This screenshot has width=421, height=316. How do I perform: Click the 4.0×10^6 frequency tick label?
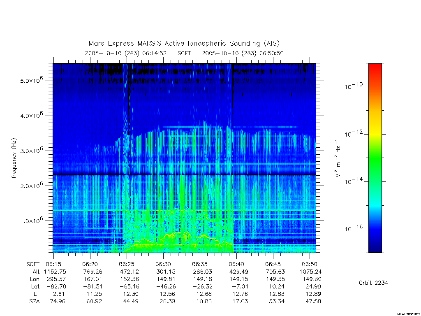pyautogui.click(x=32, y=115)
